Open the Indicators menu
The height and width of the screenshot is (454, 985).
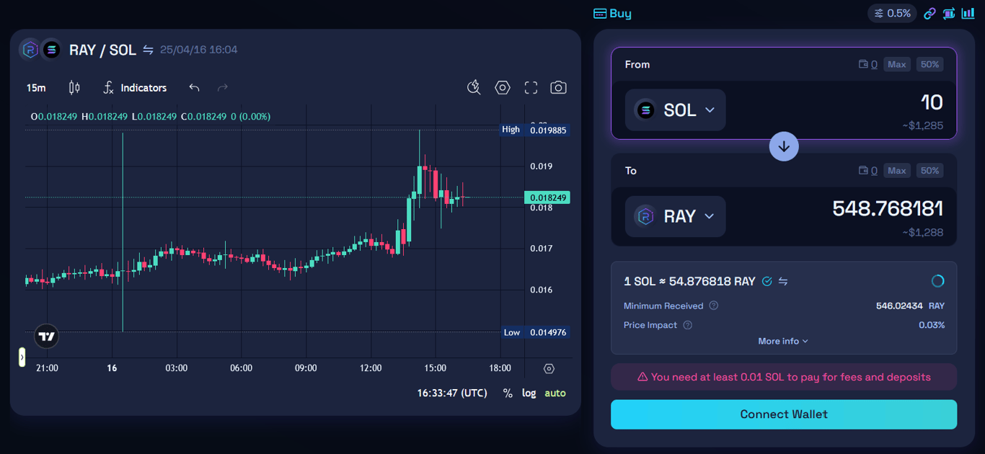tap(135, 87)
